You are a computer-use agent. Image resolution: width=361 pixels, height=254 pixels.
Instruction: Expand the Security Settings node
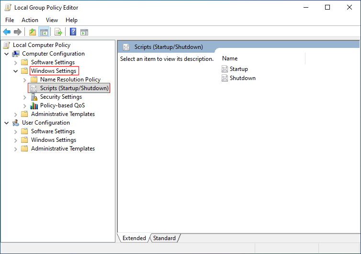25,97
